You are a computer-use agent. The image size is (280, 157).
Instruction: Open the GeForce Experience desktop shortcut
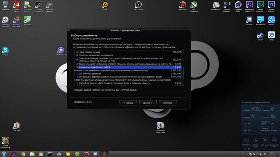point(38,7)
